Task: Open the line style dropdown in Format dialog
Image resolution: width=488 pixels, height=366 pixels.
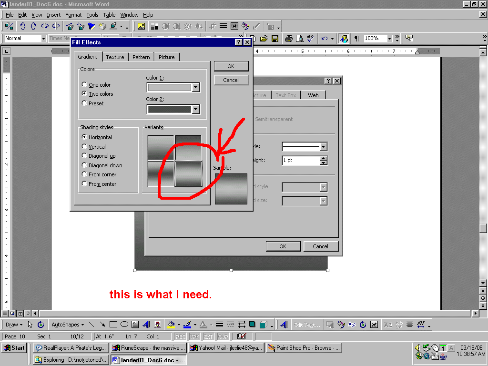Action: [324, 147]
